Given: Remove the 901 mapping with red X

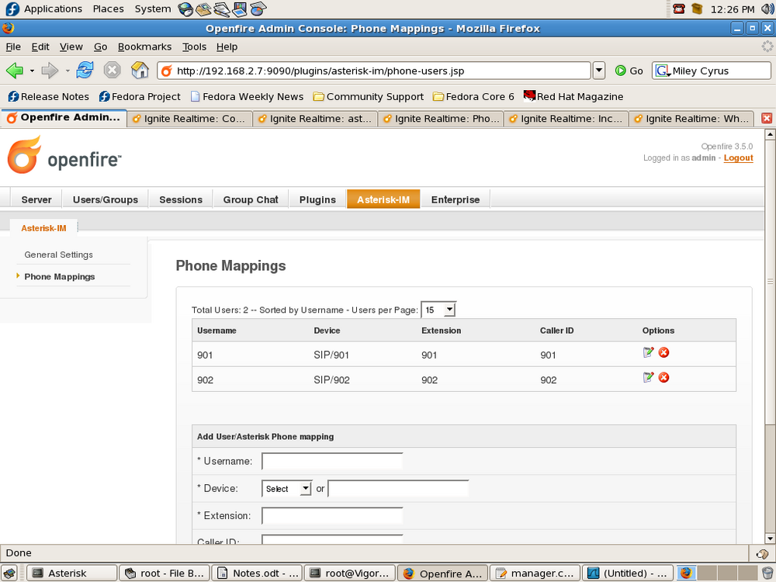Looking at the screenshot, I should 664,352.
